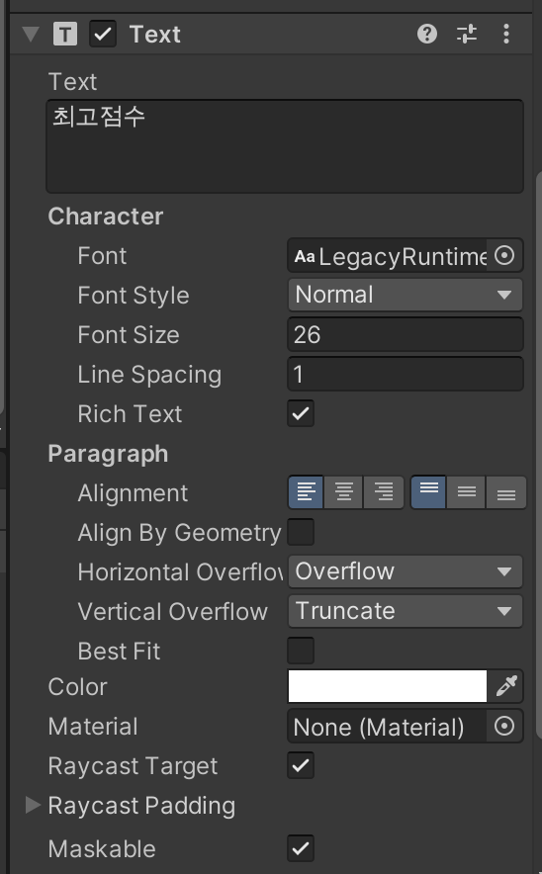Set vertical alignment to top

(x=428, y=492)
